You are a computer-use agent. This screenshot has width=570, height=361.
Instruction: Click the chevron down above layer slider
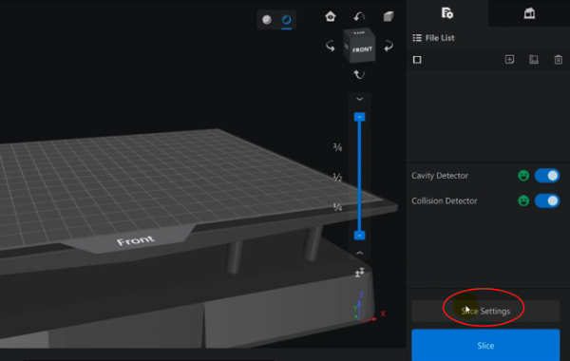[x=359, y=99]
